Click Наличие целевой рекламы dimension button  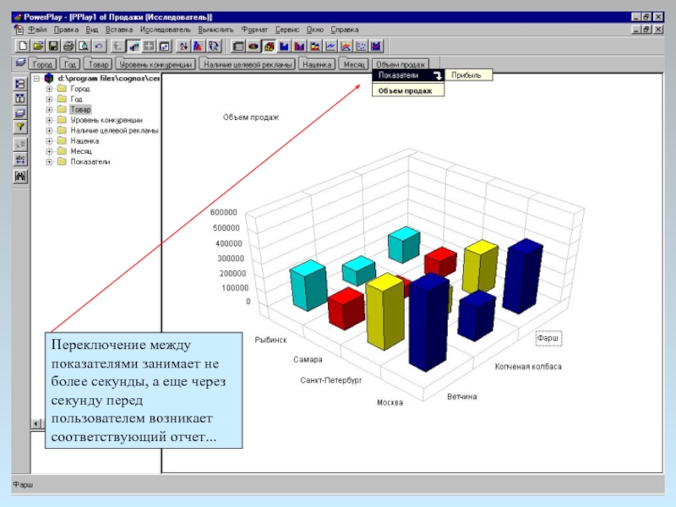point(248,64)
